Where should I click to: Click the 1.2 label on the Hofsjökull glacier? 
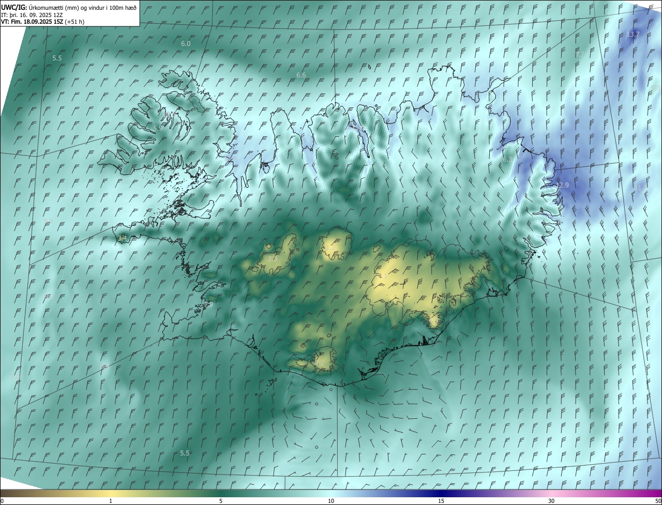coord(330,248)
